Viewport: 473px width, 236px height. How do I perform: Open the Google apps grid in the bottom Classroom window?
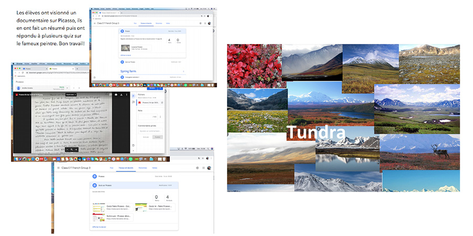[x=203, y=168]
